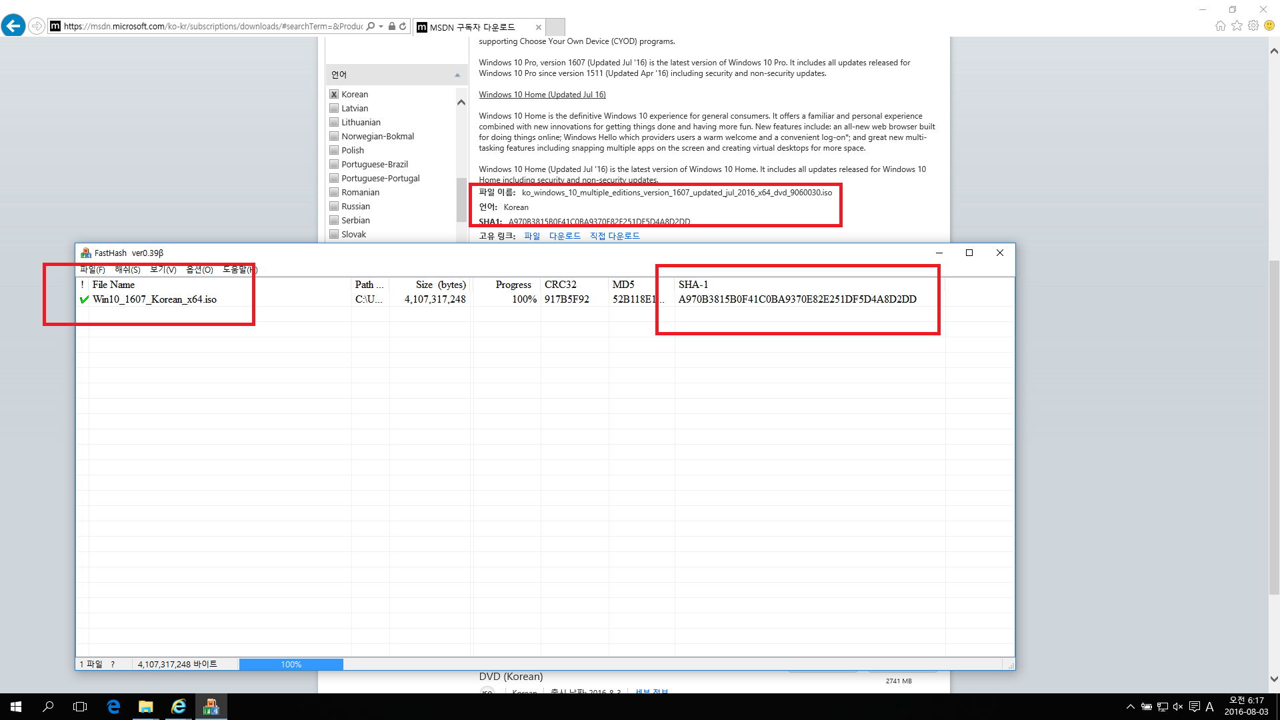
Task: Check the Polish language checkbox
Action: [334, 150]
